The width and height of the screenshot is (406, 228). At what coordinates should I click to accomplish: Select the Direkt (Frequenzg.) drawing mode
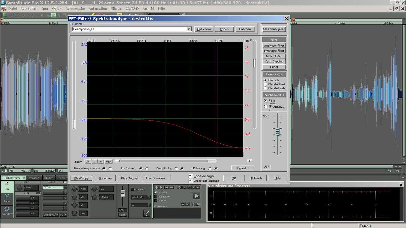265,106
